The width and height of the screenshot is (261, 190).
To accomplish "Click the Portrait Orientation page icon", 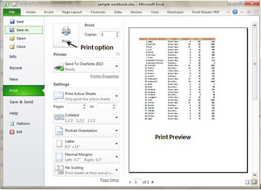I will tap(59, 131).
